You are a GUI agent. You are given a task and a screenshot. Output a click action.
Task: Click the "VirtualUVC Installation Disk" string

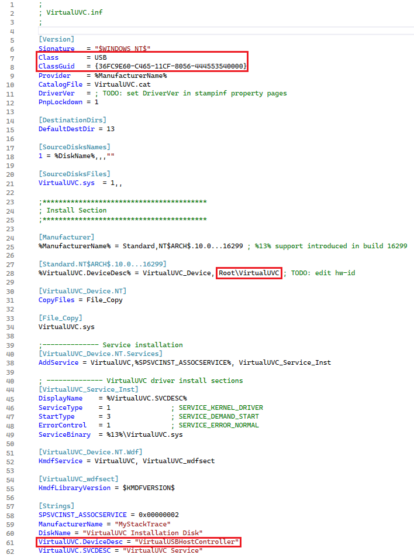coord(143,533)
